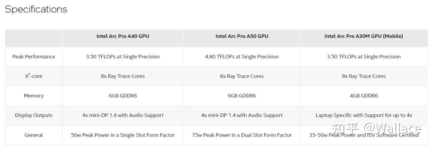This screenshot has height=146, width=432.
Task: Click the Intel Arc Pro A30M GPU (Mobile) header
Action: (x=364, y=36)
